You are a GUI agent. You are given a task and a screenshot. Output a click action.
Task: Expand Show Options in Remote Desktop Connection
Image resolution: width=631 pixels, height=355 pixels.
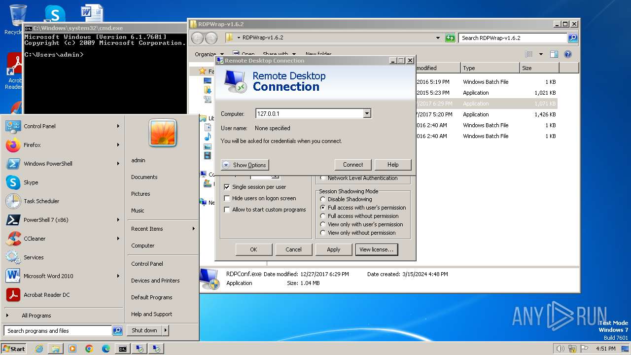245,165
